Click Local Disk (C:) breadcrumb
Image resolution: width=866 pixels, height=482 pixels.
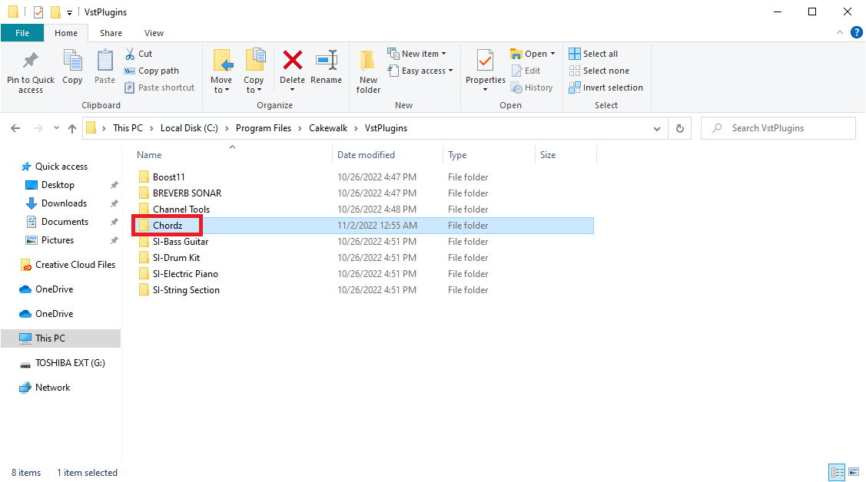(189, 128)
